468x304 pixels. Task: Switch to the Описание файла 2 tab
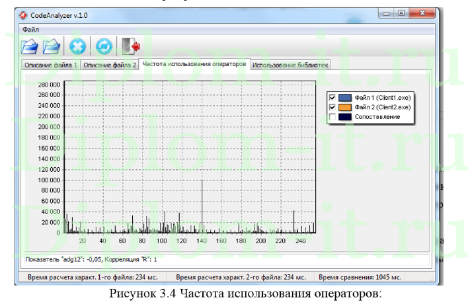110,65
